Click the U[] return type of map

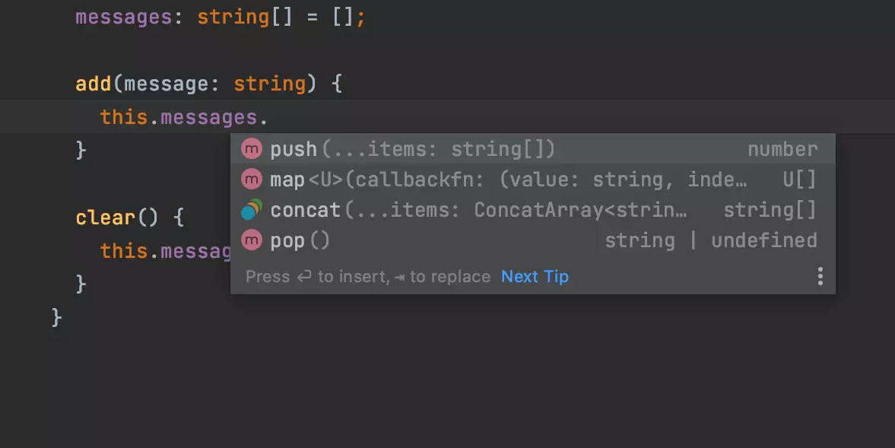[x=797, y=180]
